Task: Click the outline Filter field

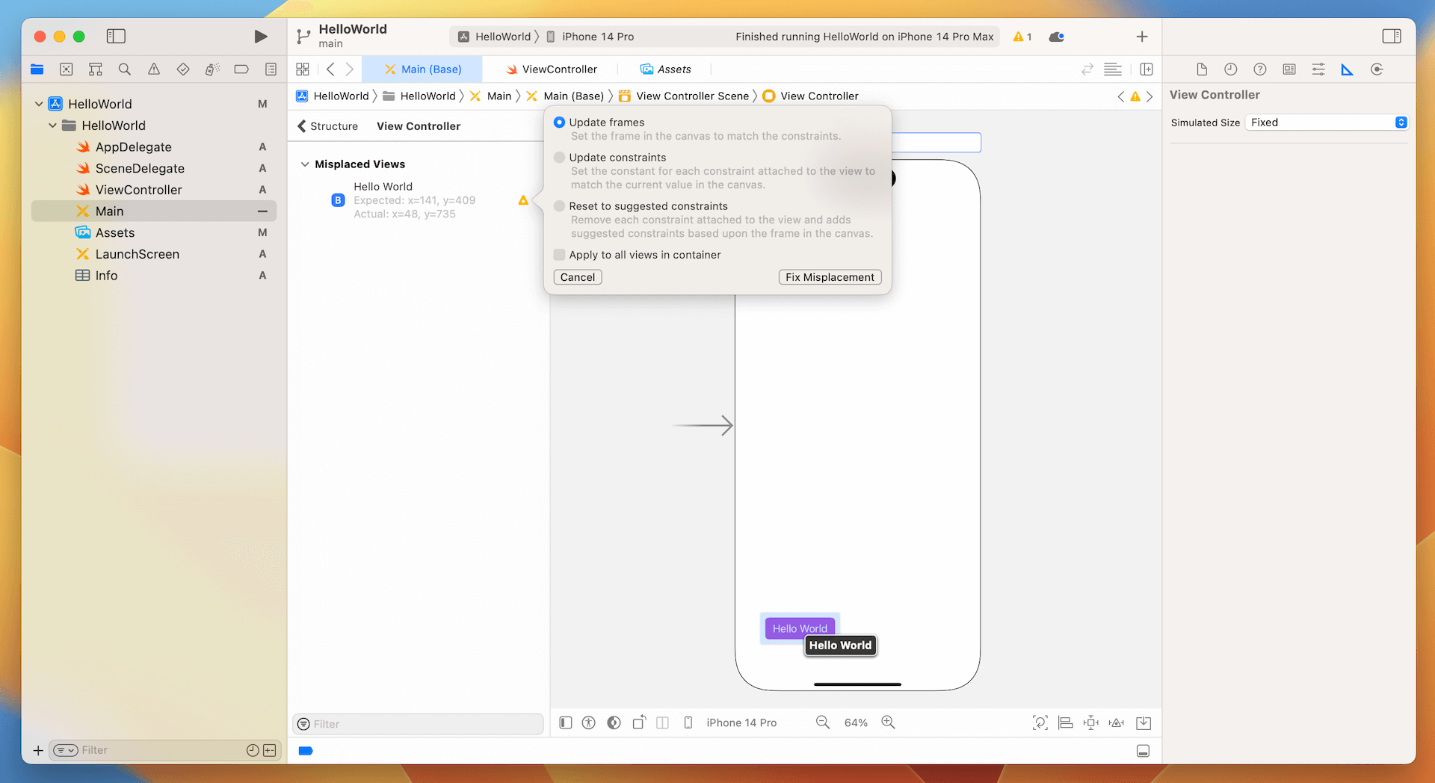Action: coord(419,724)
